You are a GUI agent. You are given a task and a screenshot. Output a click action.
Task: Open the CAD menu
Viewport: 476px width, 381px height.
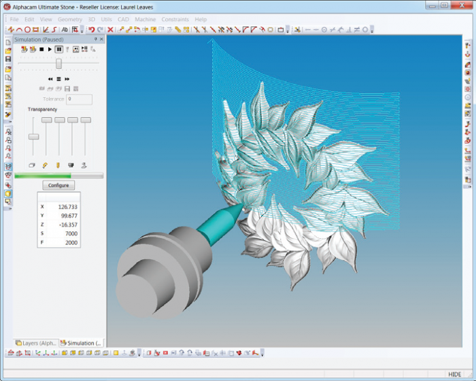pos(123,19)
